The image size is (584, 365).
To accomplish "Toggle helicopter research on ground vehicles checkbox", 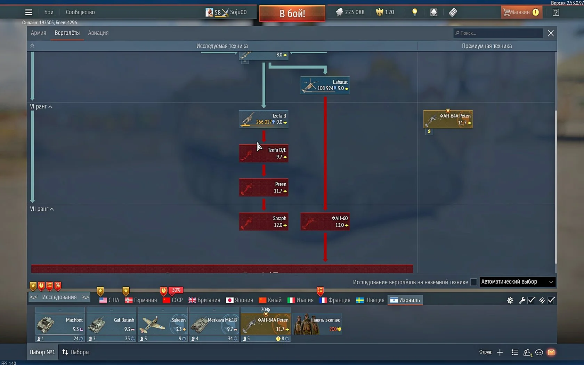I will tap(473, 282).
